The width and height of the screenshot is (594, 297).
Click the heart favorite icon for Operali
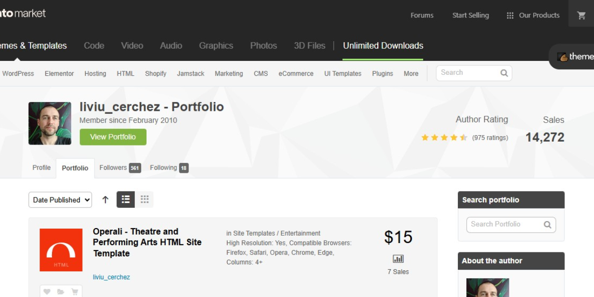[x=47, y=292]
